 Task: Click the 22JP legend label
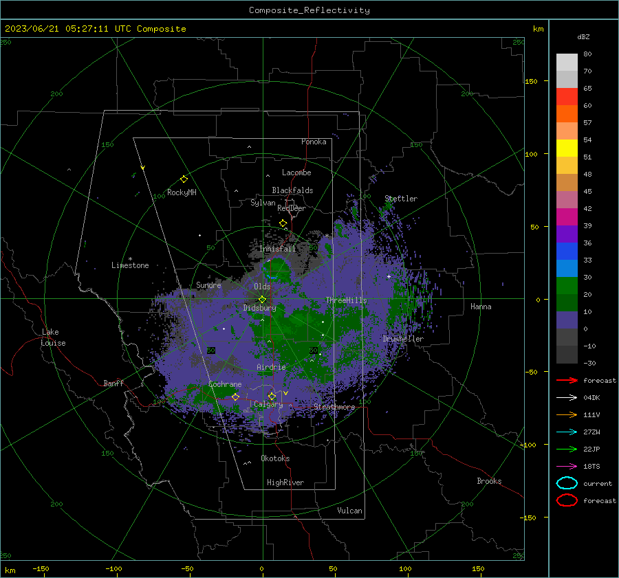[x=591, y=449]
